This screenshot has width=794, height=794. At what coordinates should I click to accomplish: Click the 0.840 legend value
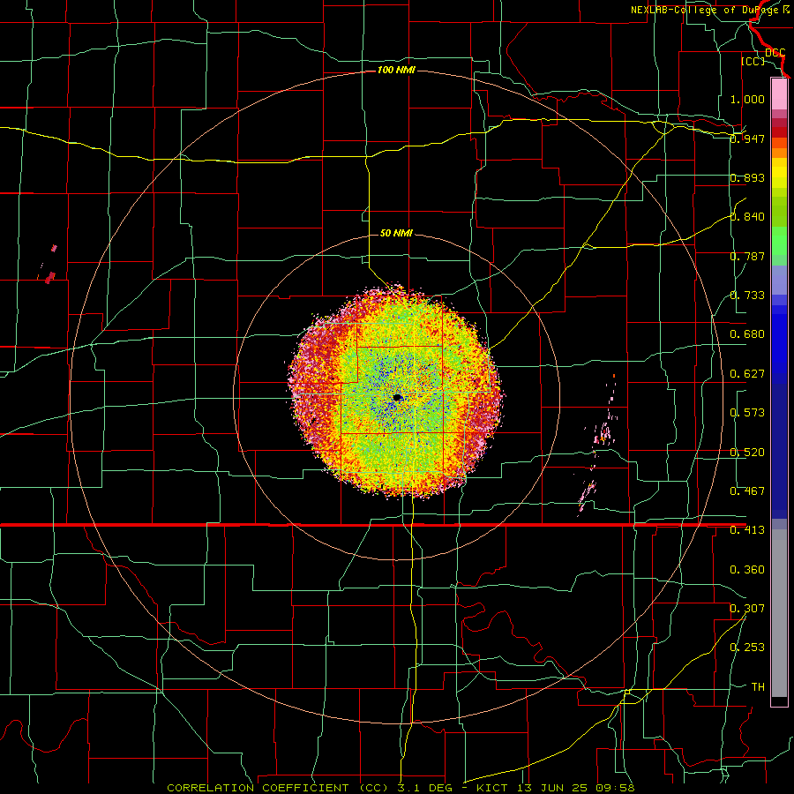click(747, 217)
